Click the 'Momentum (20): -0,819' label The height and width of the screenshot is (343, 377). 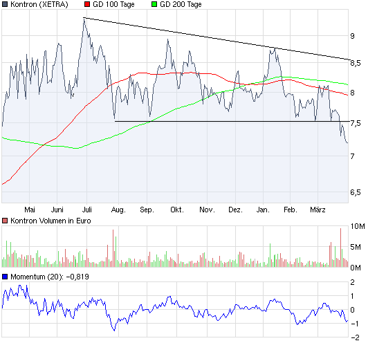50,277
